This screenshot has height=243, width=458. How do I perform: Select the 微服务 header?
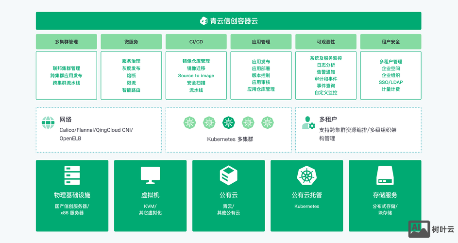(131, 41)
